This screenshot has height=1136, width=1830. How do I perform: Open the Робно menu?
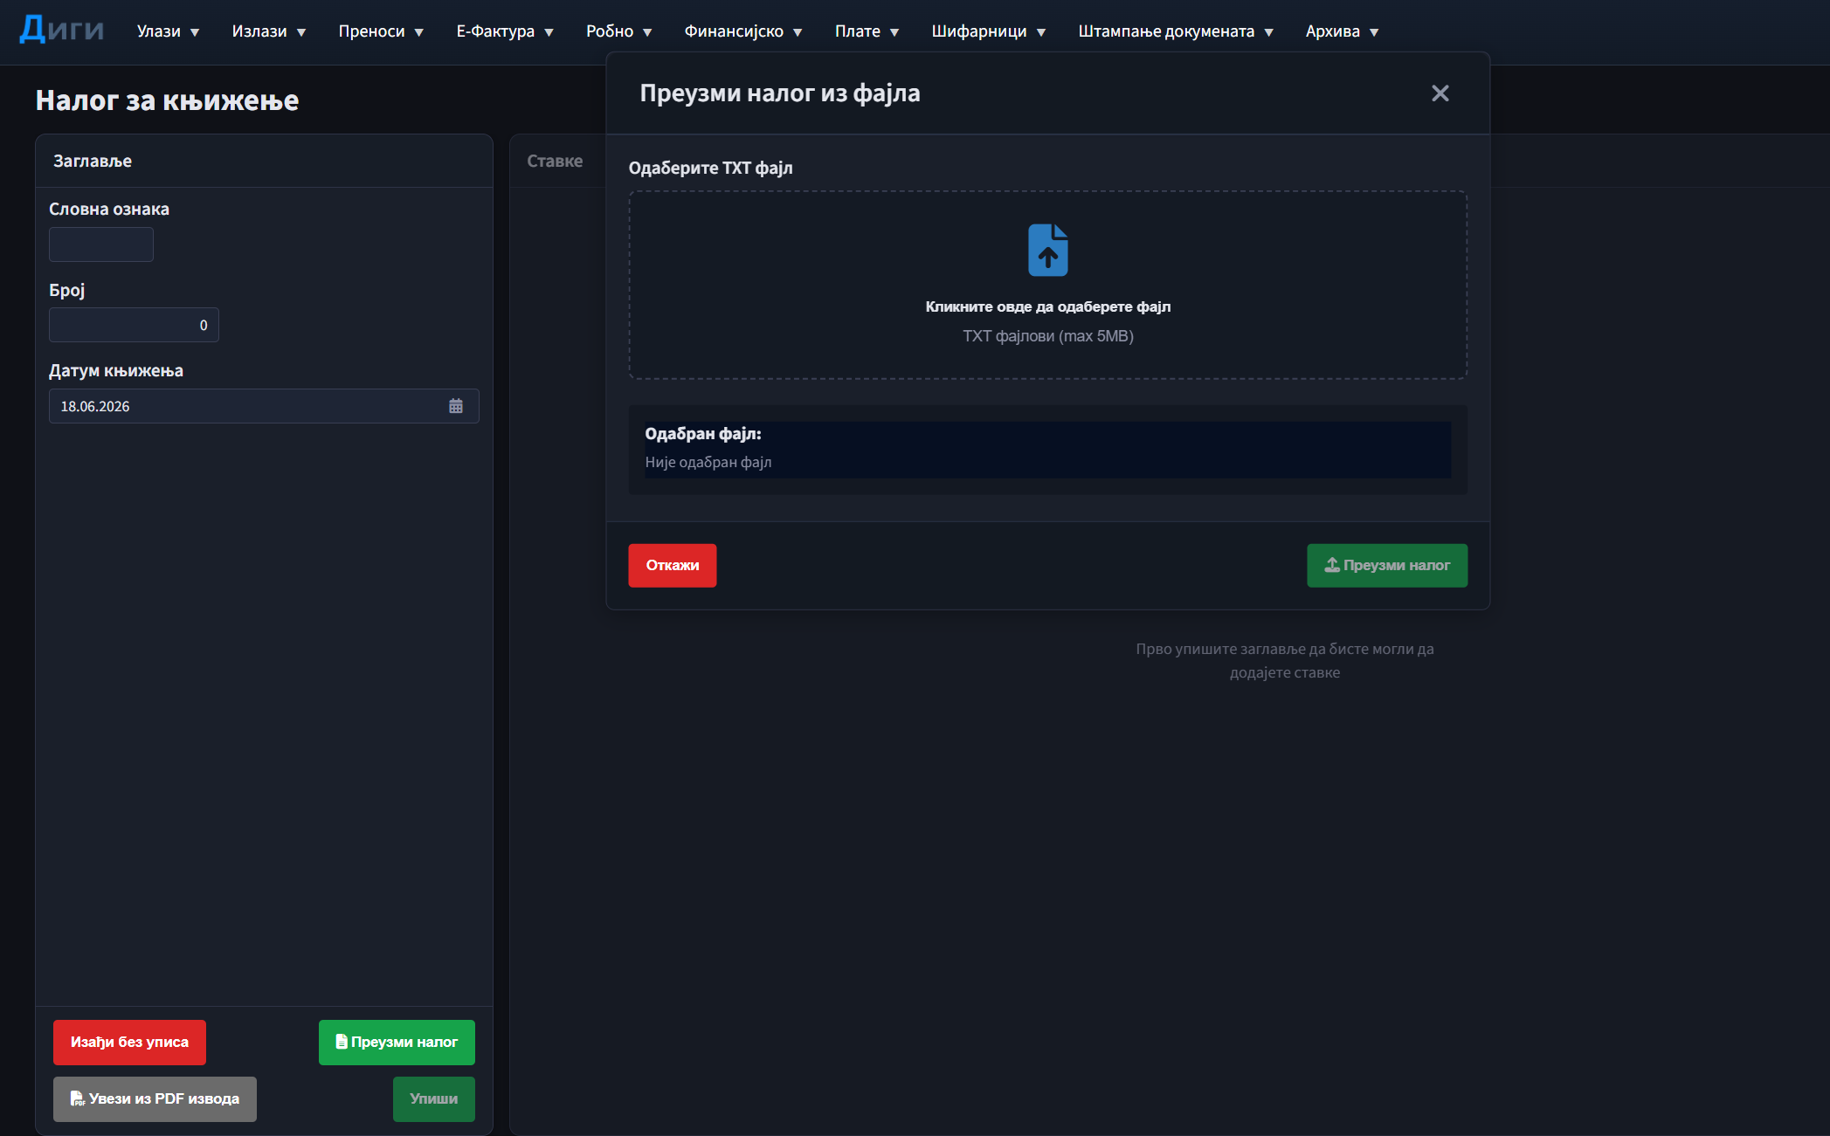(618, 31)
